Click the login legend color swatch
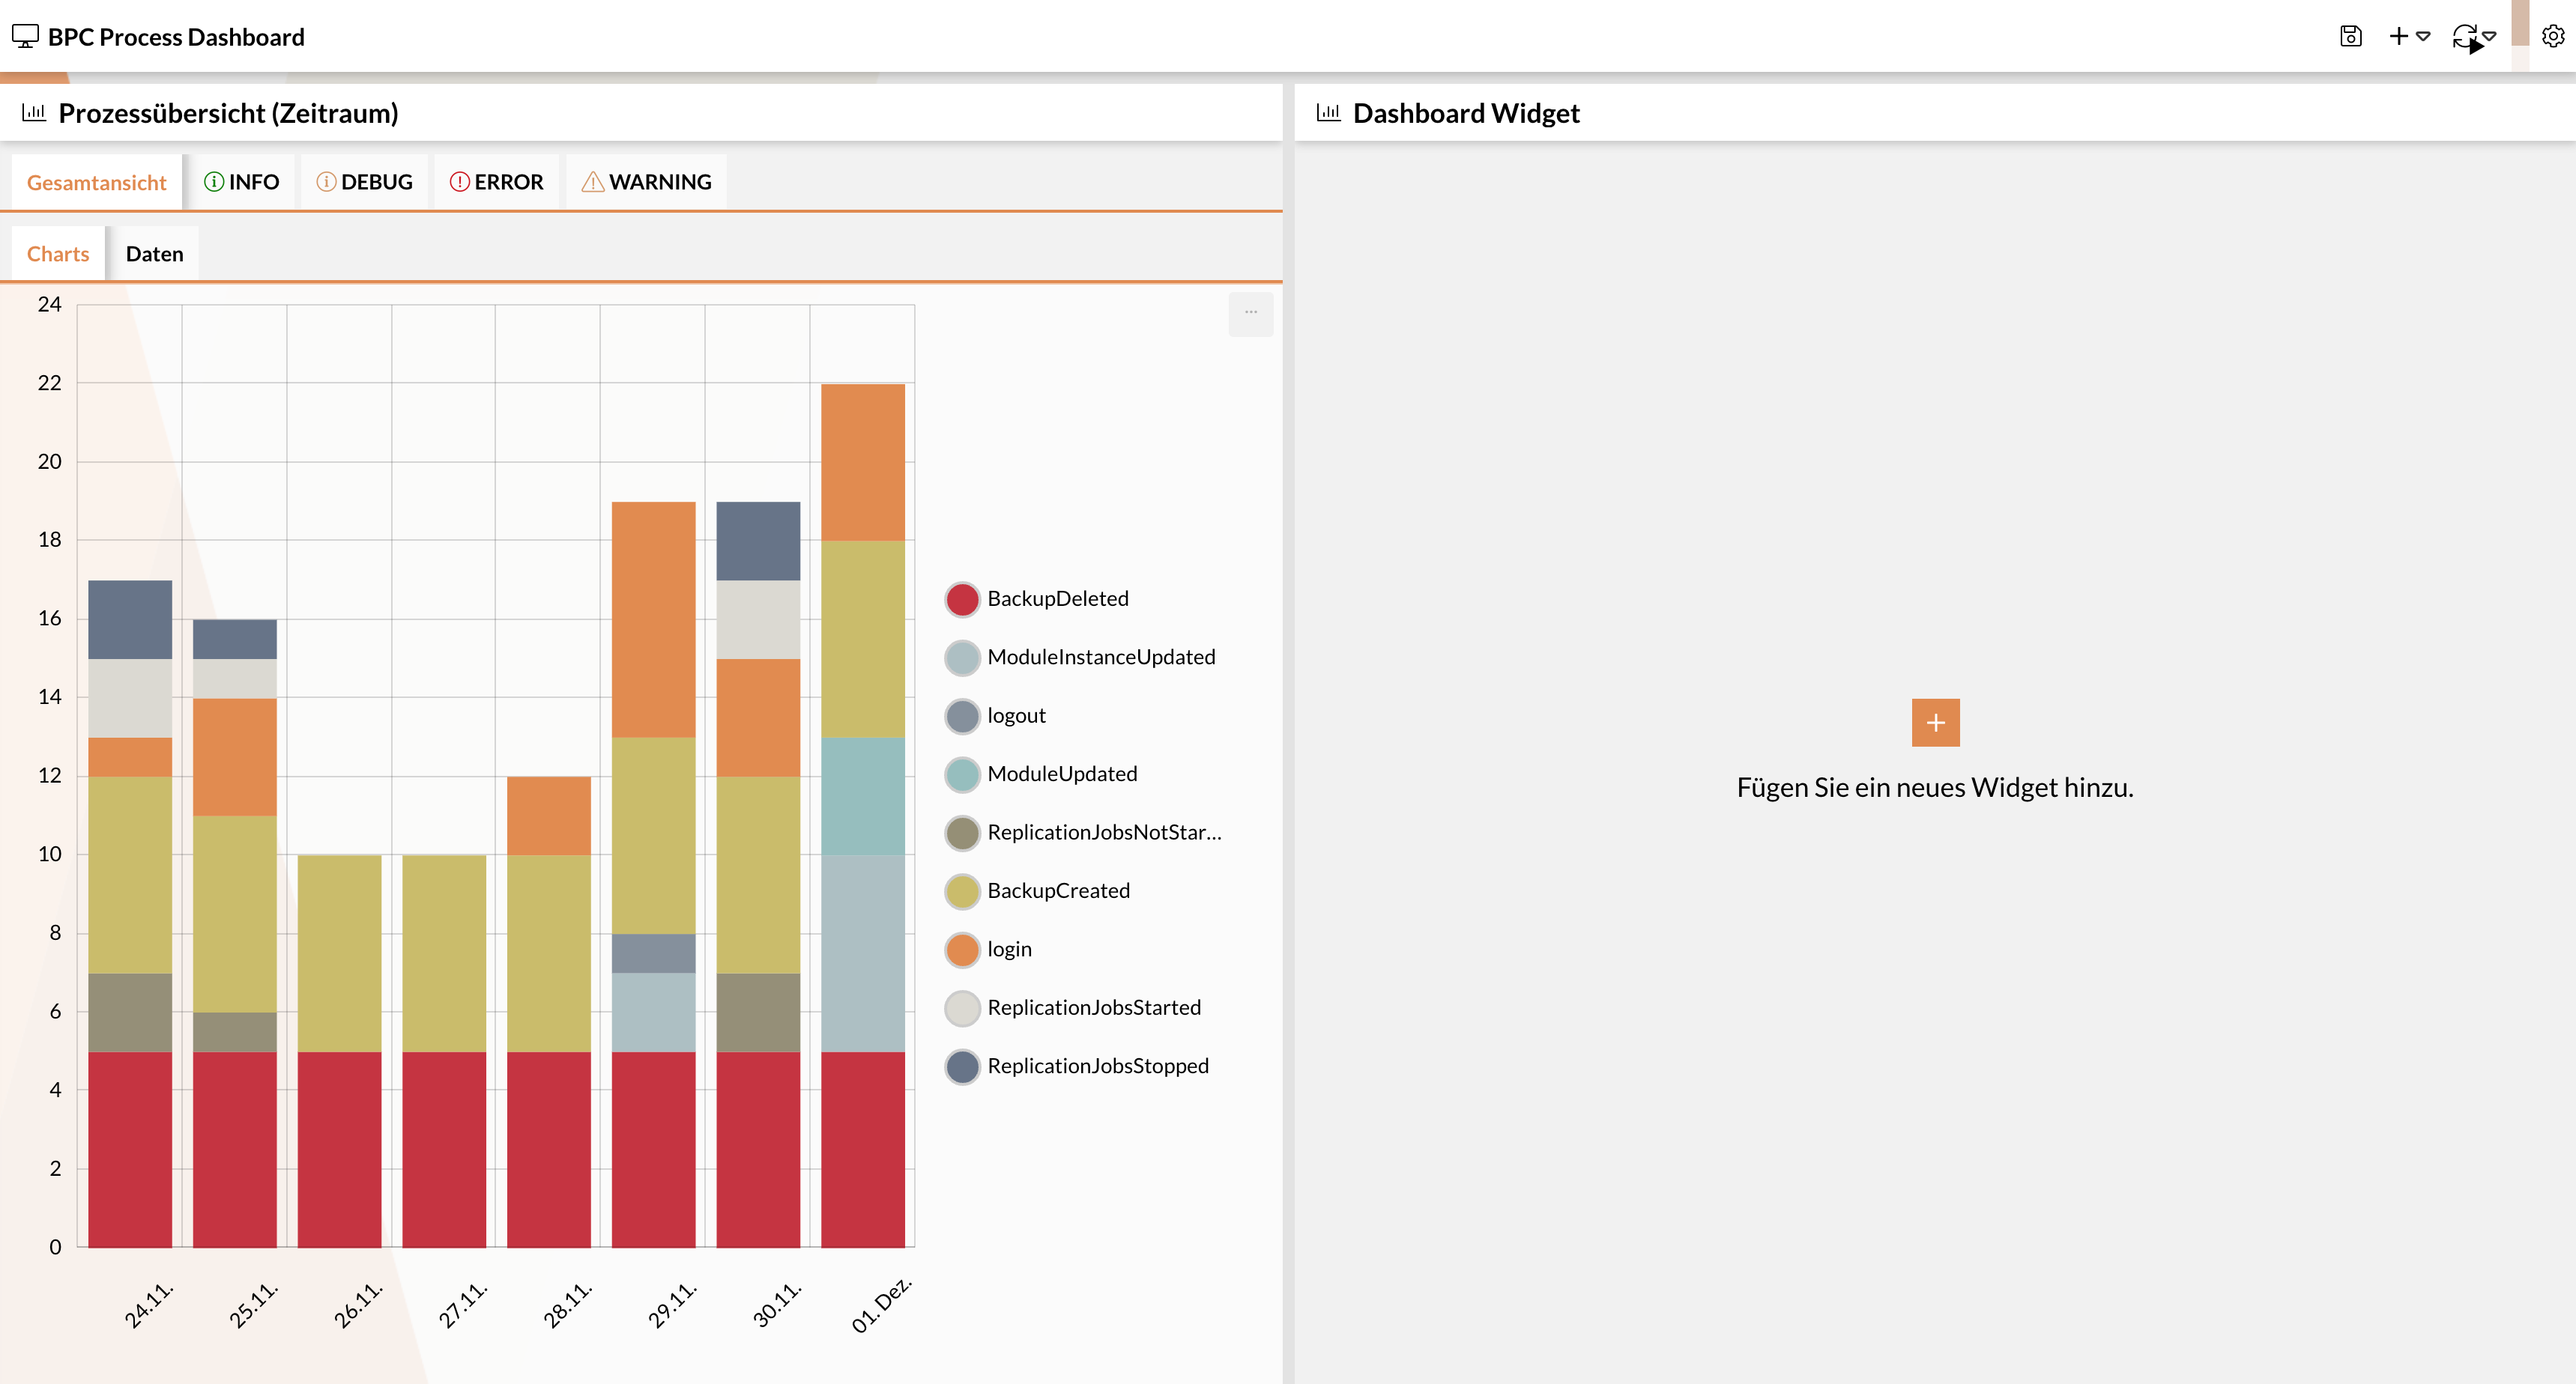 tap(962, 950)
